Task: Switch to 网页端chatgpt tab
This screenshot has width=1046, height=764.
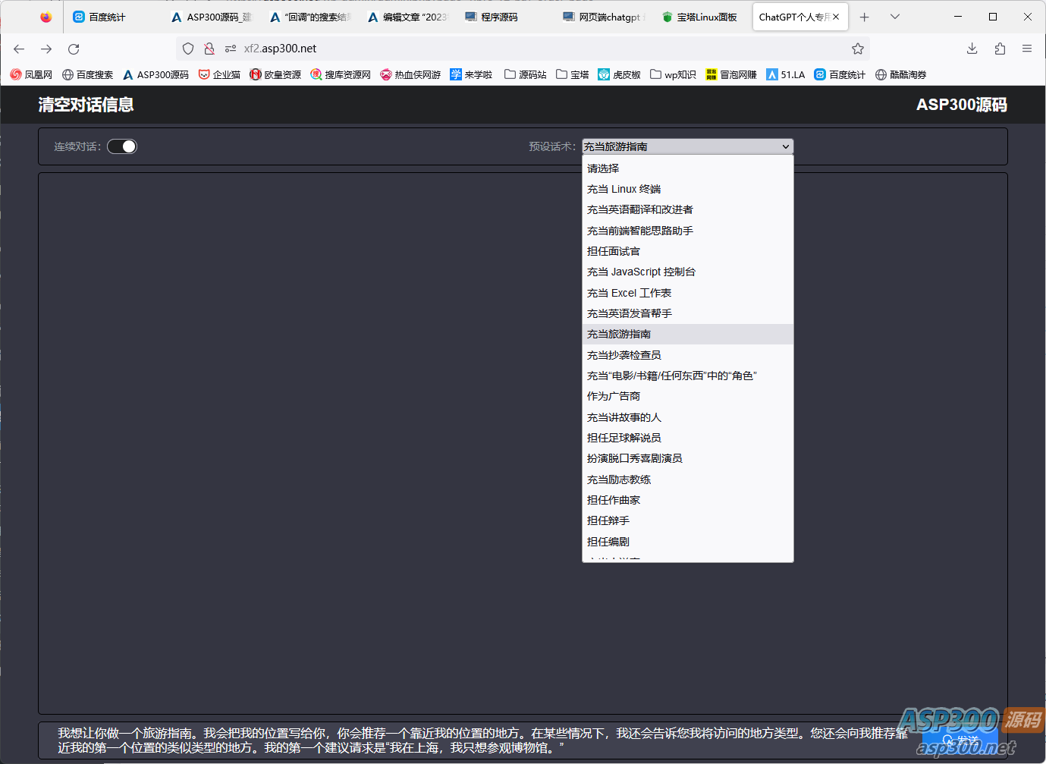Action: (602, 17)
